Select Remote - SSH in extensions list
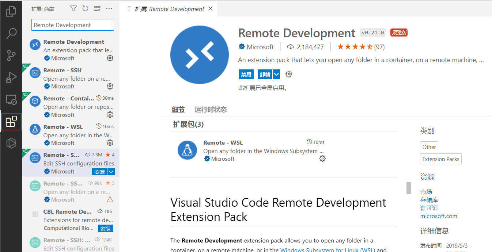492x252 pixels. tap(71, 78)
